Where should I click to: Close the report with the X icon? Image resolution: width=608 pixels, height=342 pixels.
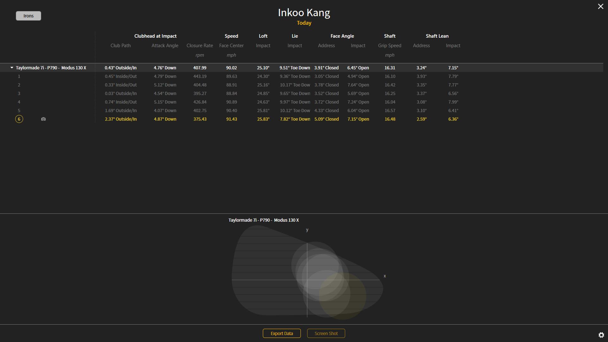(600, 6)
